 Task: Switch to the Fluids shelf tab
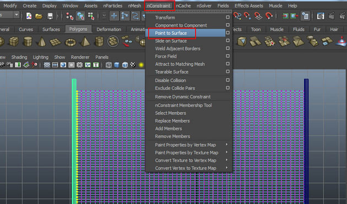pos(299,29)
